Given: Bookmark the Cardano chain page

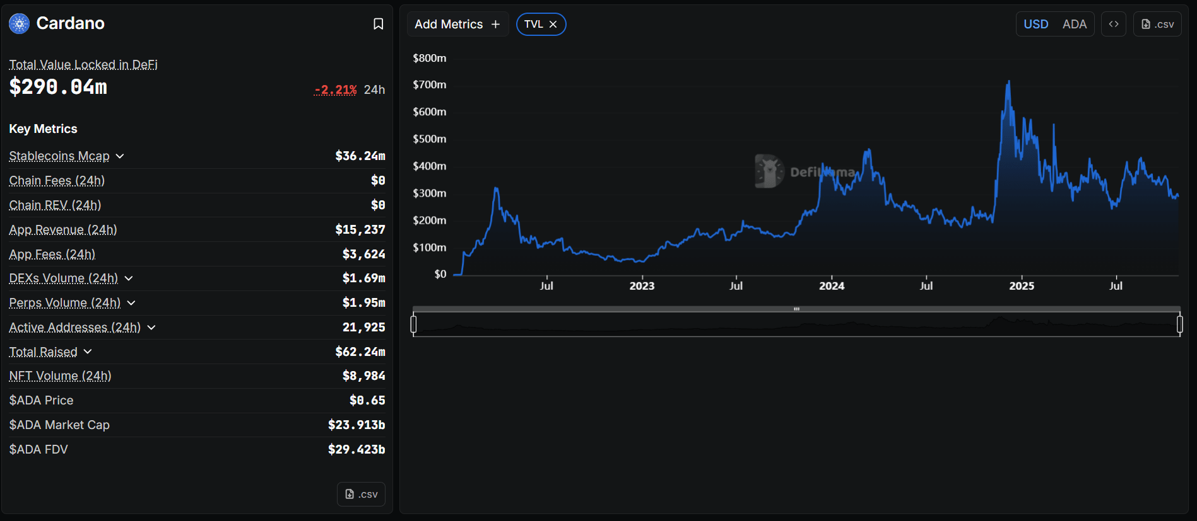Looking at the screenshot, I should [x=378, y=24].
